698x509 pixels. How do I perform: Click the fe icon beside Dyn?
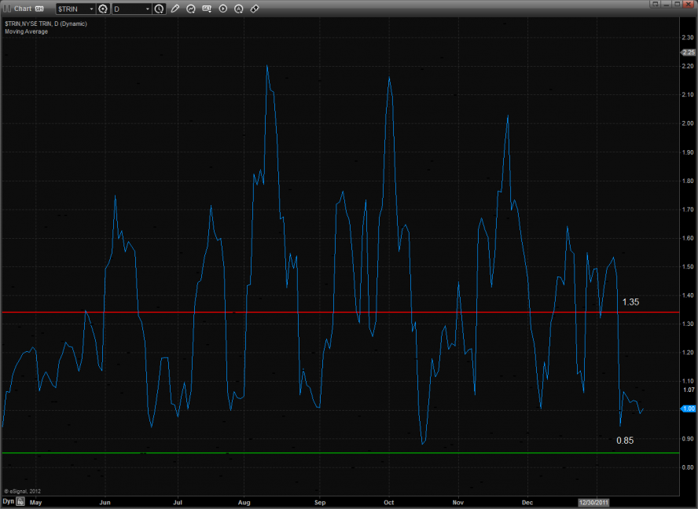click(20, 501)
